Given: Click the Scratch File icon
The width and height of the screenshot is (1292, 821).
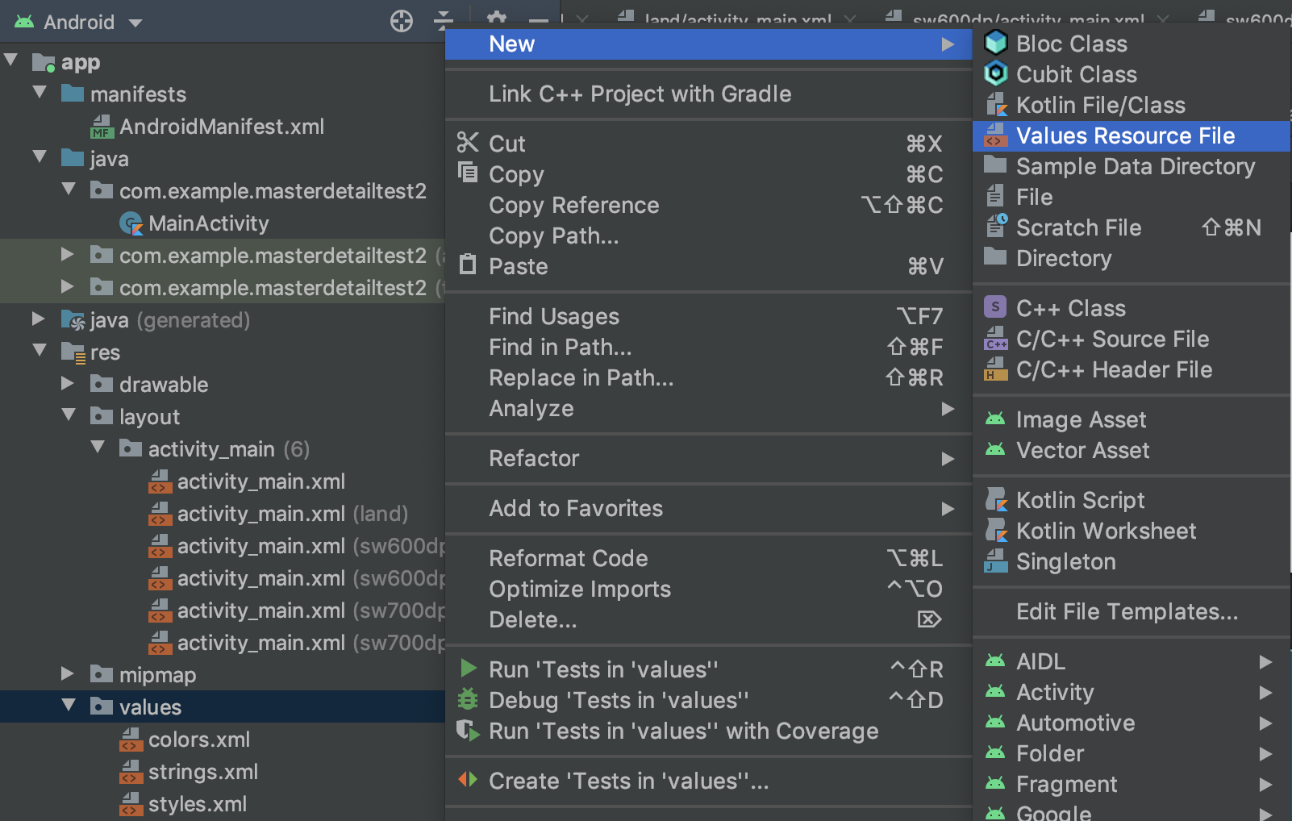Looking at the screenshot, I should coord(996,227).
